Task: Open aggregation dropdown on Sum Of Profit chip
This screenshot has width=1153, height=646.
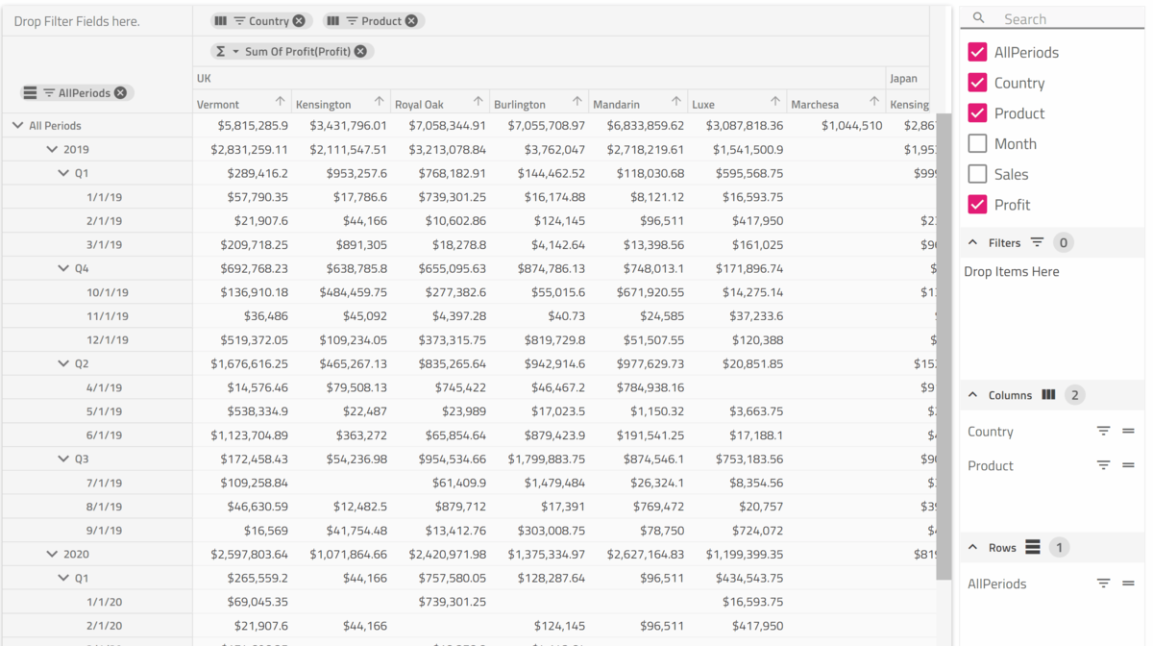Action: coord(235,52)
